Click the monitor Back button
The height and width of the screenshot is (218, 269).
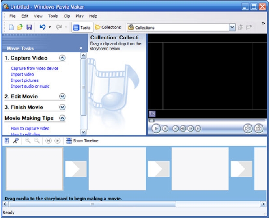175,128
